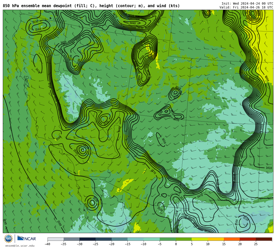Pick the 10 to 15 amber swatch
The width and height of the screenshot is (276, 249).
(216, 239)
